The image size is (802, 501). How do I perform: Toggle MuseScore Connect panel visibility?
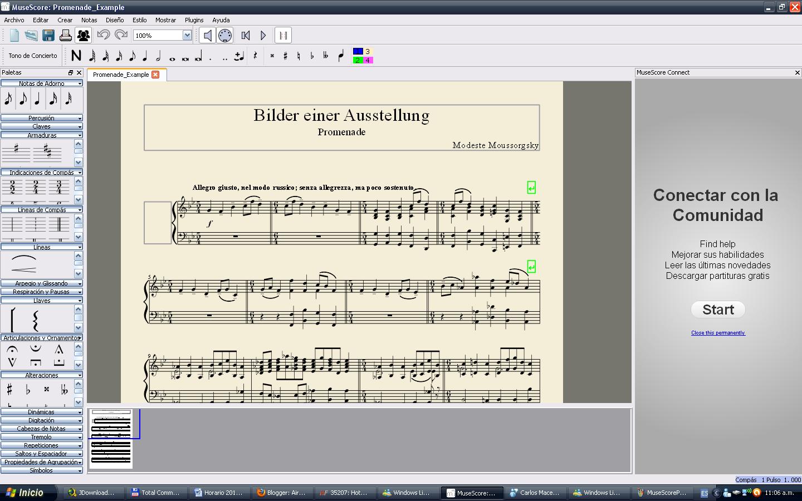click(x=797, y=72)
